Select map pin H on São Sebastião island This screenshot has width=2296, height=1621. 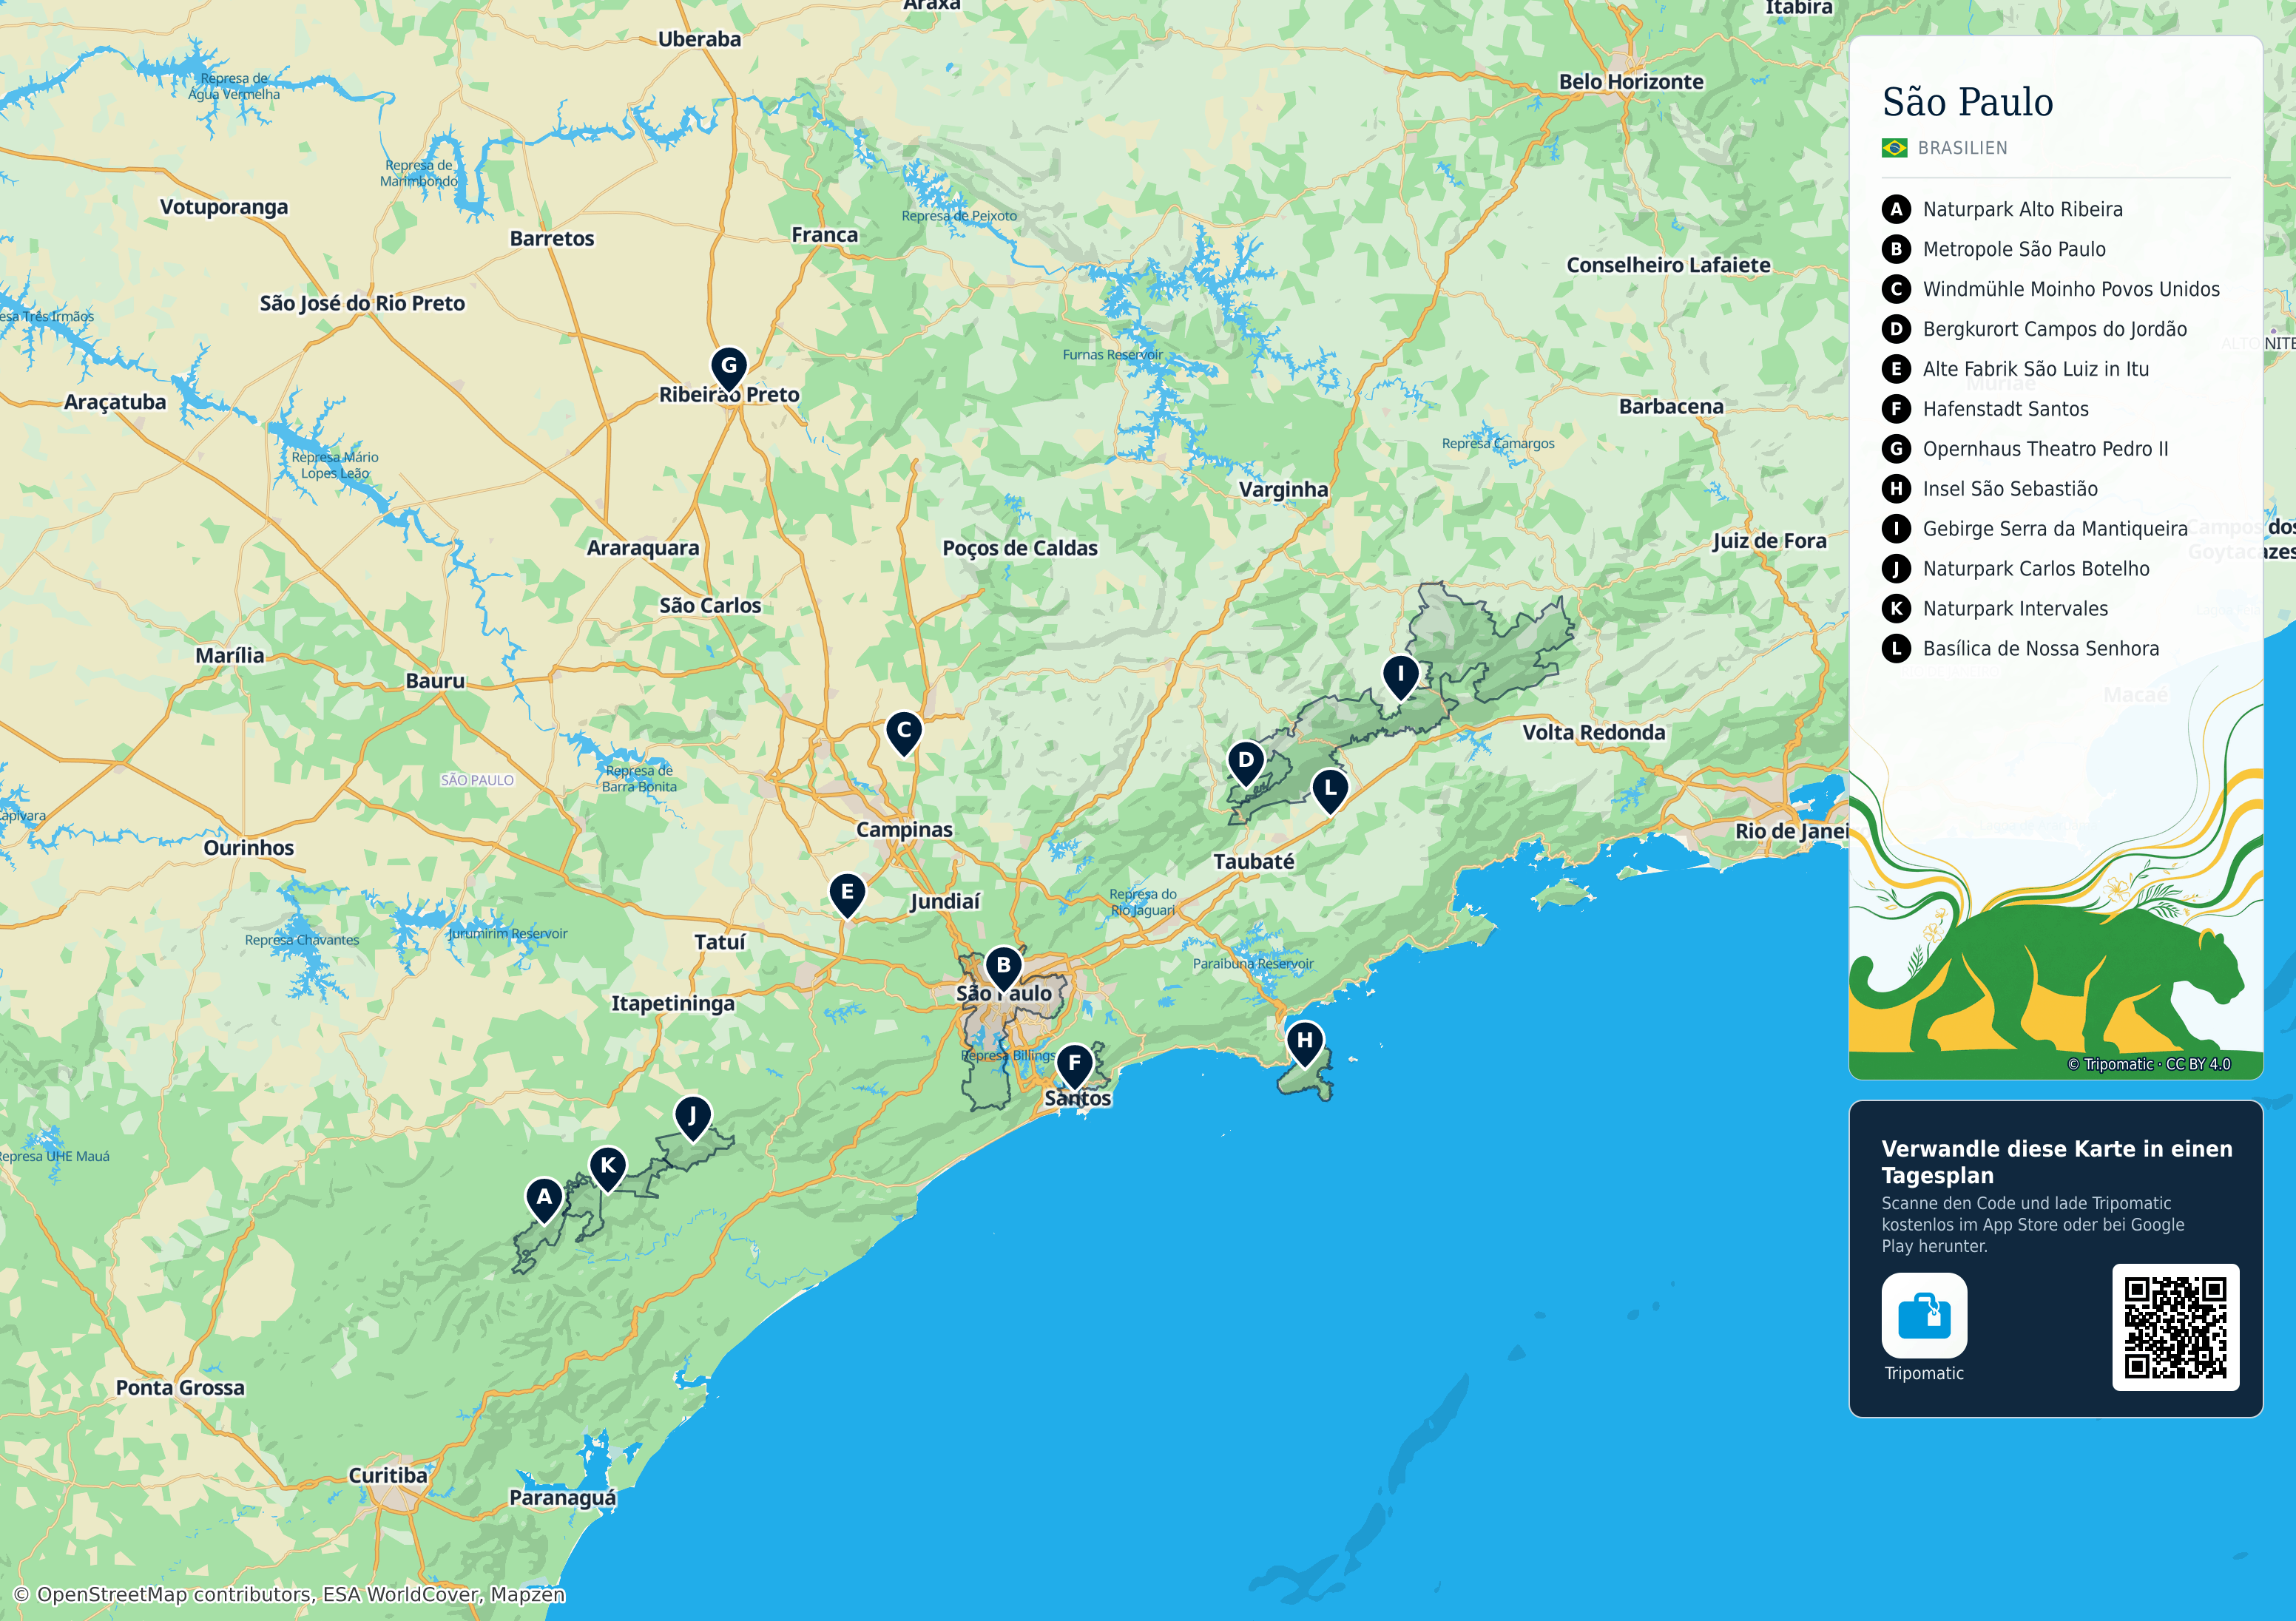click(1305, 1043)
